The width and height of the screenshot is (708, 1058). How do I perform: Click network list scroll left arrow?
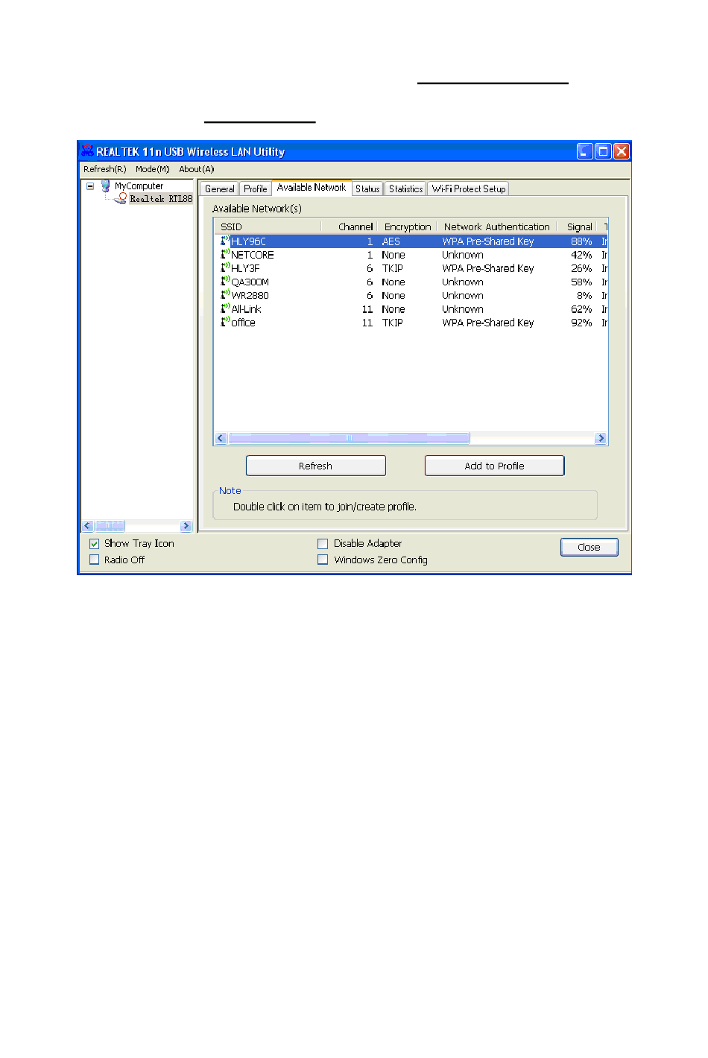(221, 438)
